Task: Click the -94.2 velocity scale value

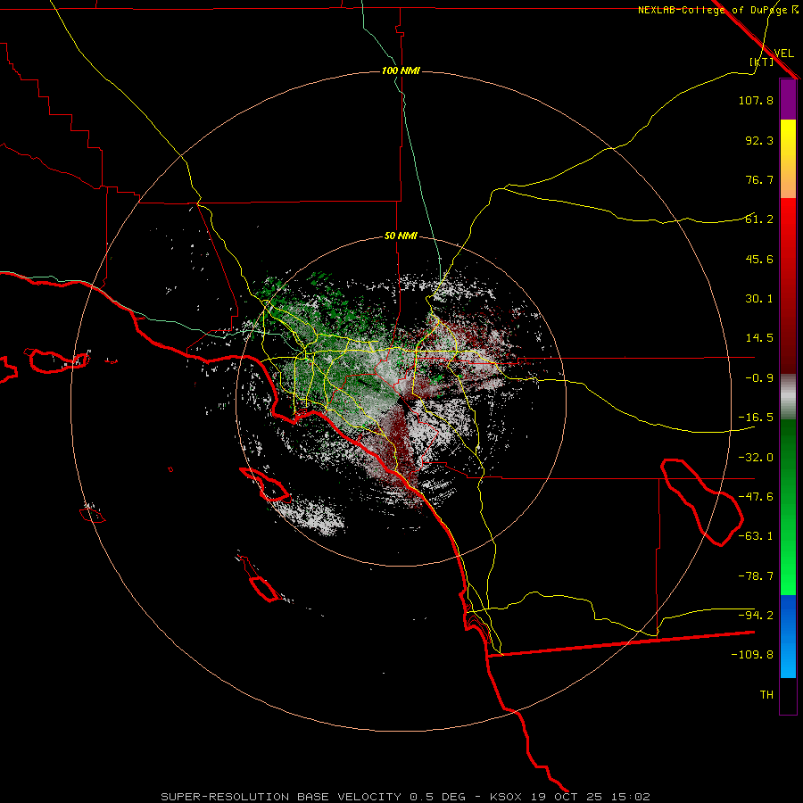Action: [756, 615]
